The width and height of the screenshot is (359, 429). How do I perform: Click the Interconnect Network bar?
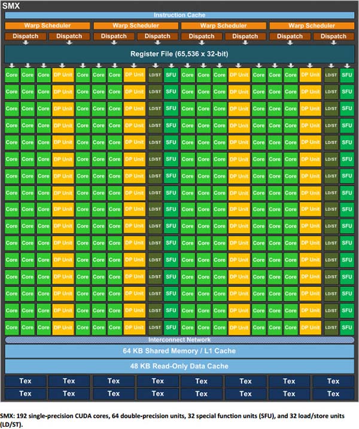click(x=179, y=340)
